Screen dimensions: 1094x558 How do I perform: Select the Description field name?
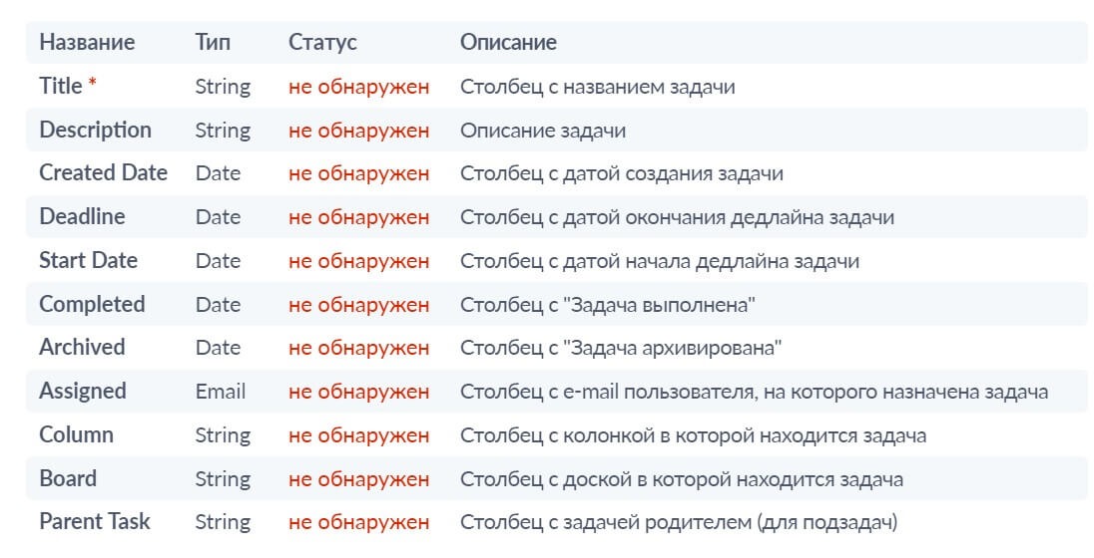pyautogui.click(x=95, y=131)
